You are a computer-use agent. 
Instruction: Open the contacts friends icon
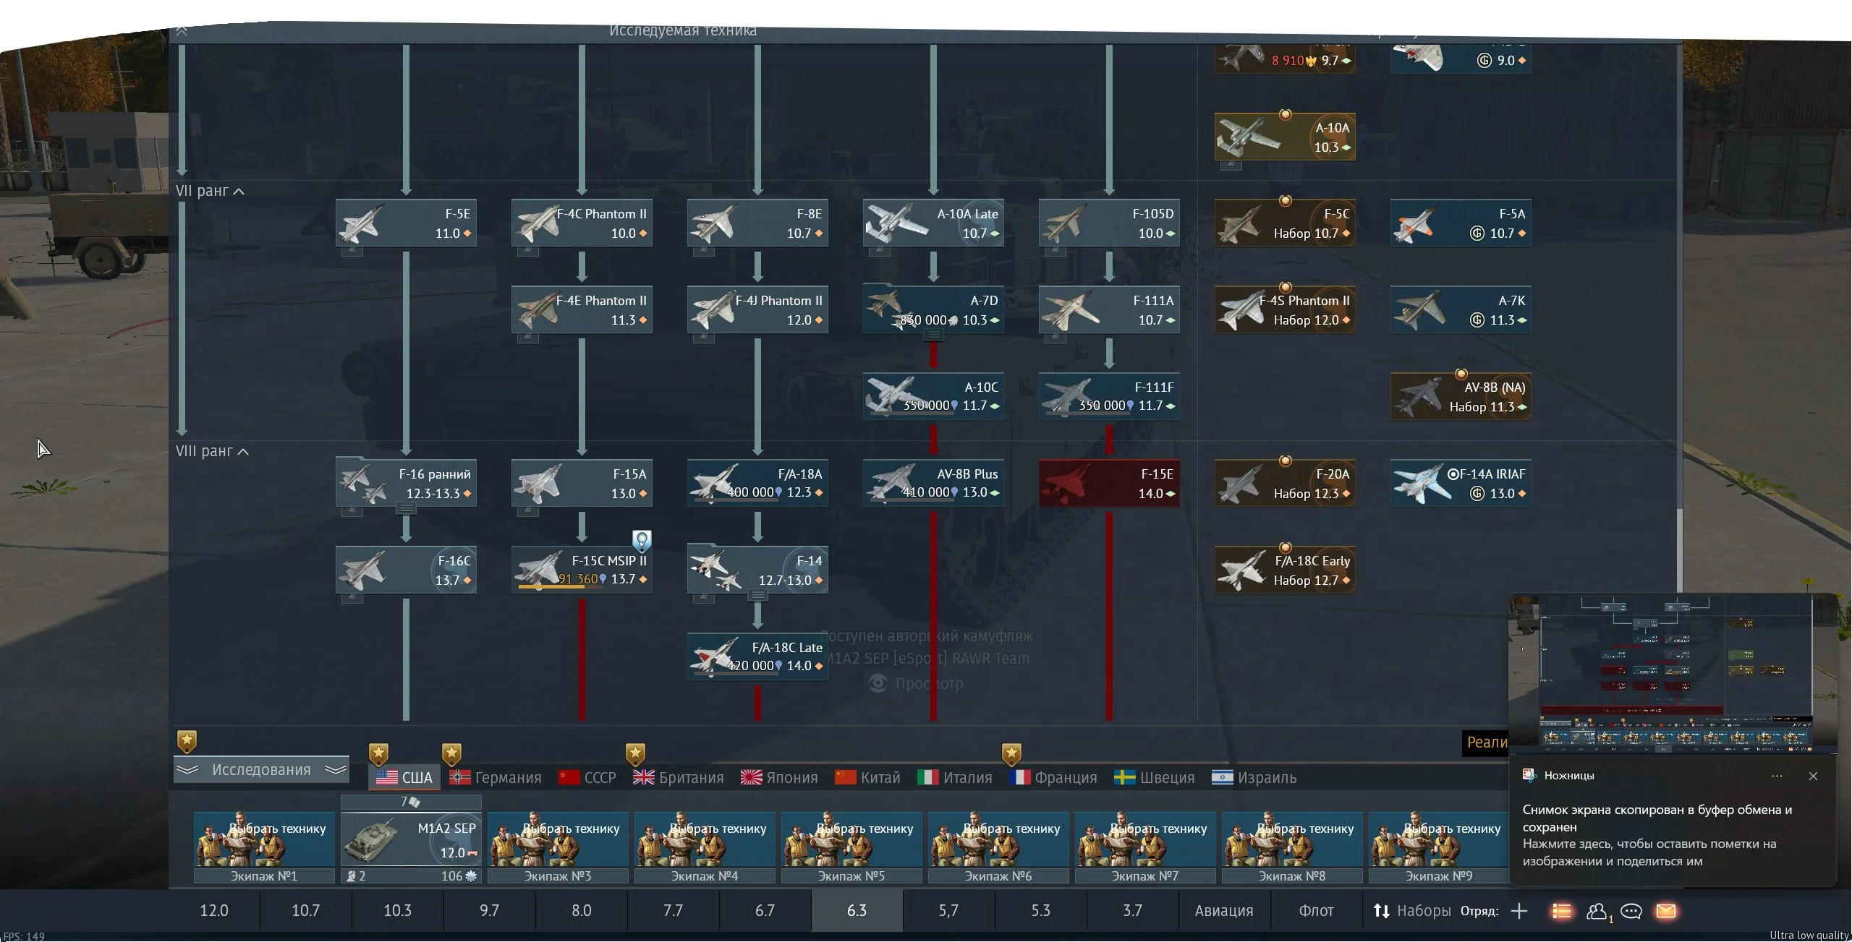click(1597, 911)
